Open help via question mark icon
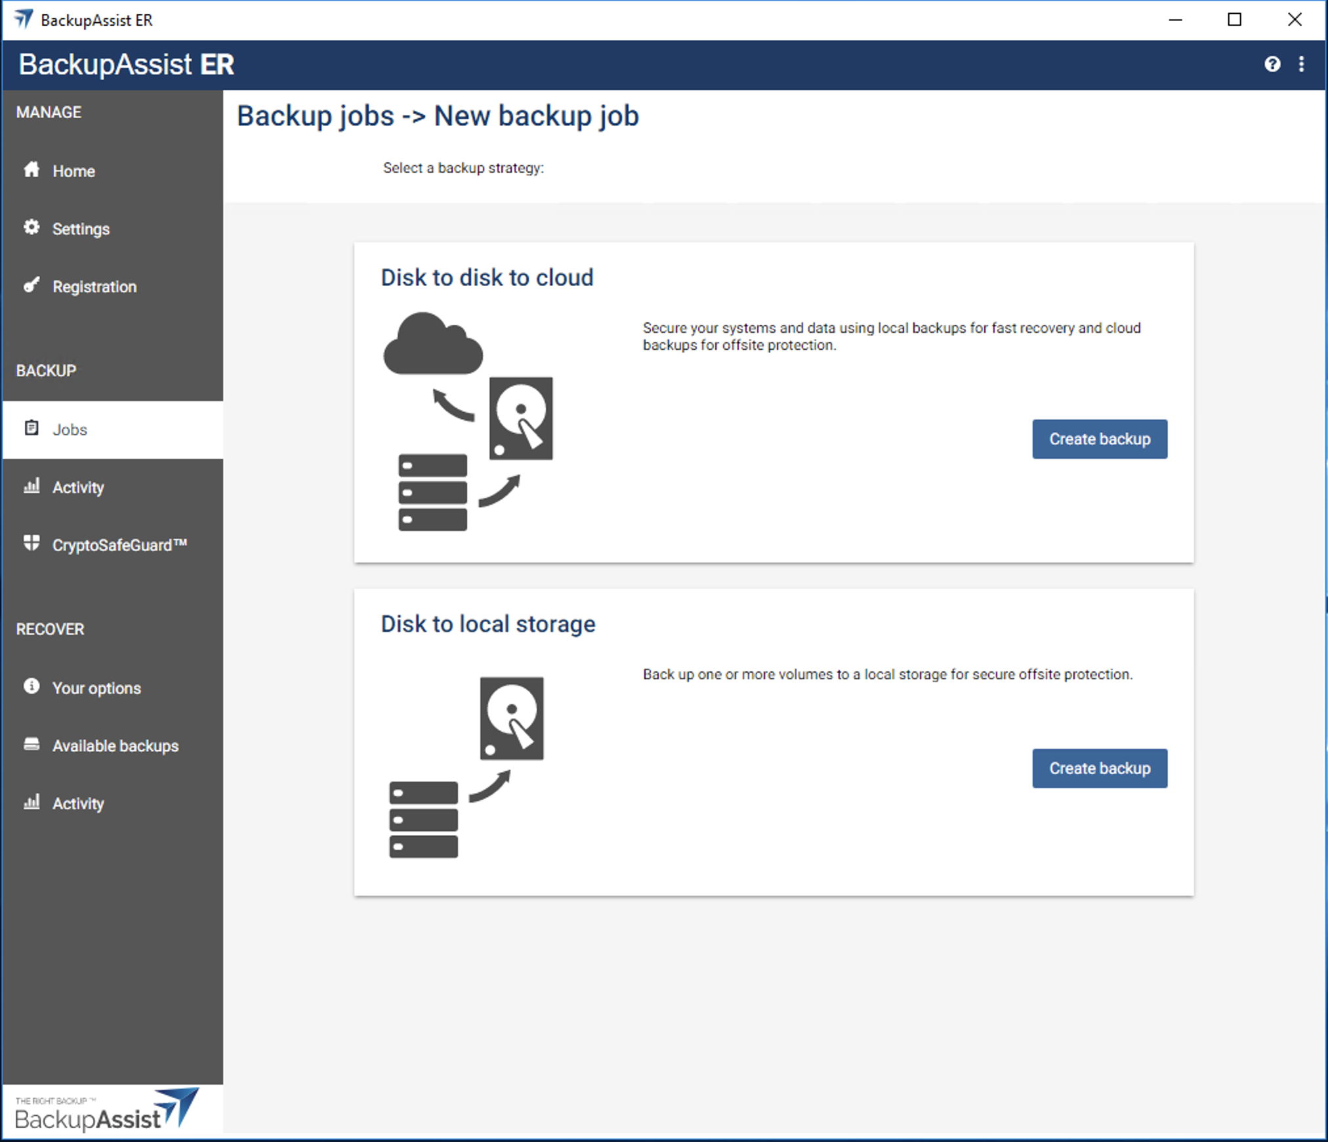This screenshot has width=1328, height=1142. (1272, 64)
